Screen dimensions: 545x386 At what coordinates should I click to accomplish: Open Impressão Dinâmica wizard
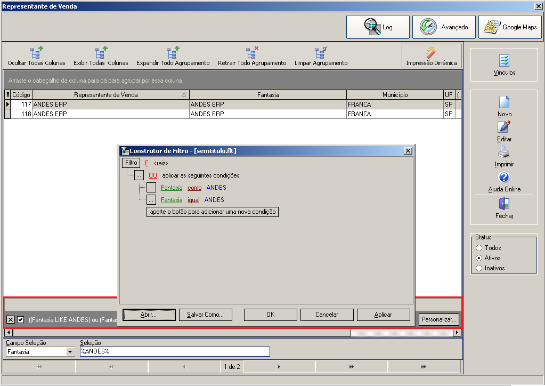click(x=432, y=56)
